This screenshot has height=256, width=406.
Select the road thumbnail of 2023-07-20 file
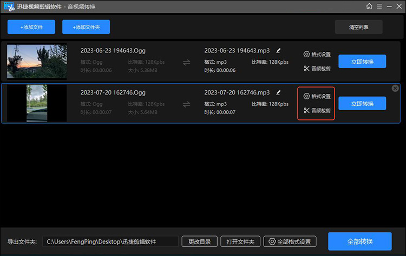[x=37, y=103]
